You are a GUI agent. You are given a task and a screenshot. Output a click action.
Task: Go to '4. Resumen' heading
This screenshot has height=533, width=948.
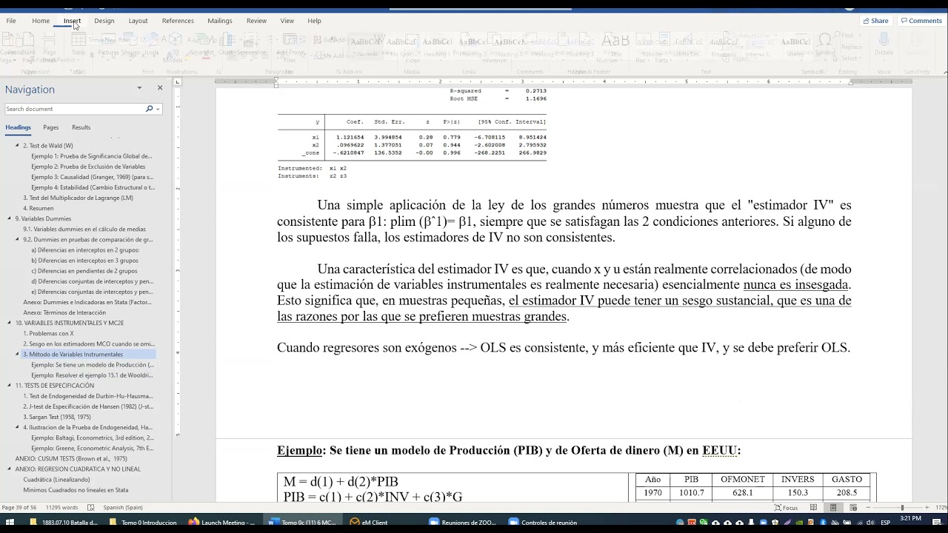click(x=38, y=208)
